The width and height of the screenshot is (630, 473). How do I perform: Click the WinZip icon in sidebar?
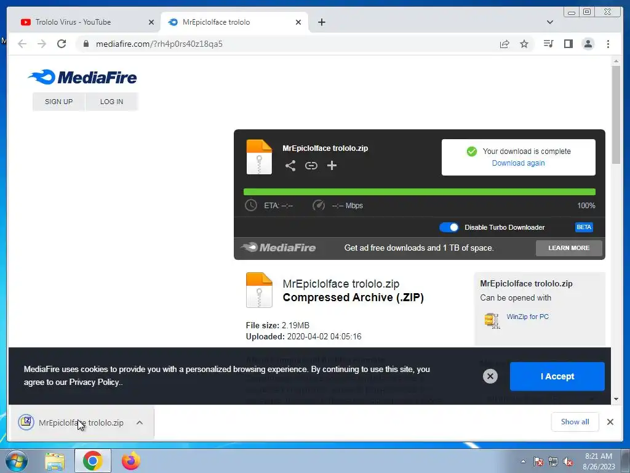pyautogui.click(x=492, y=320)
